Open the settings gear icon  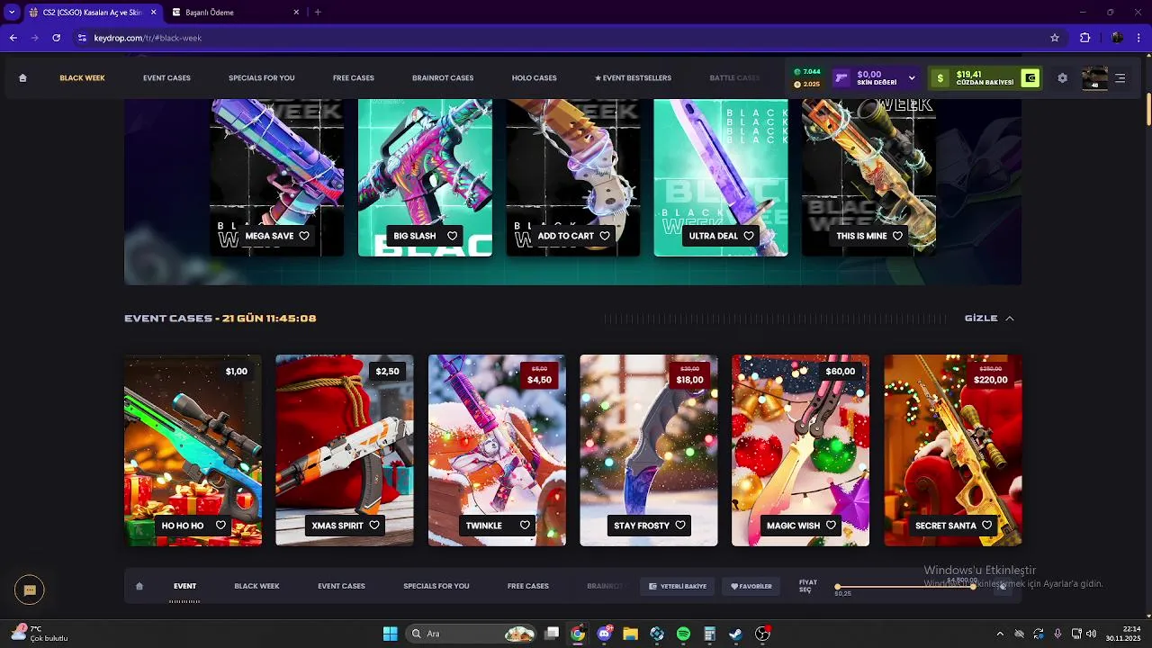pyautogui.click(x=1062, y=78)
